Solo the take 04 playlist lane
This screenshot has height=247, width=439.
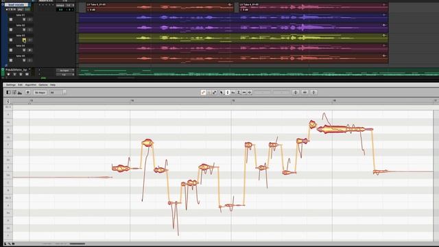coord(24,50)
